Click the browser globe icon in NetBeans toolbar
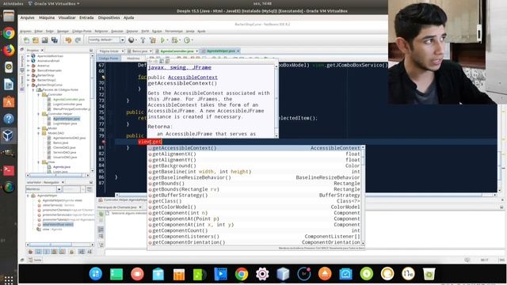 pyautogui.click(x=131, y=40)
